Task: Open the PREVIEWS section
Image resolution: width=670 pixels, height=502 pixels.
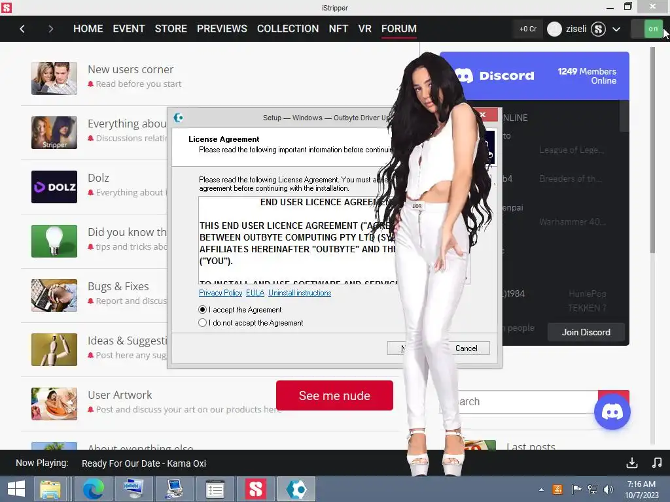Action: 222,29
